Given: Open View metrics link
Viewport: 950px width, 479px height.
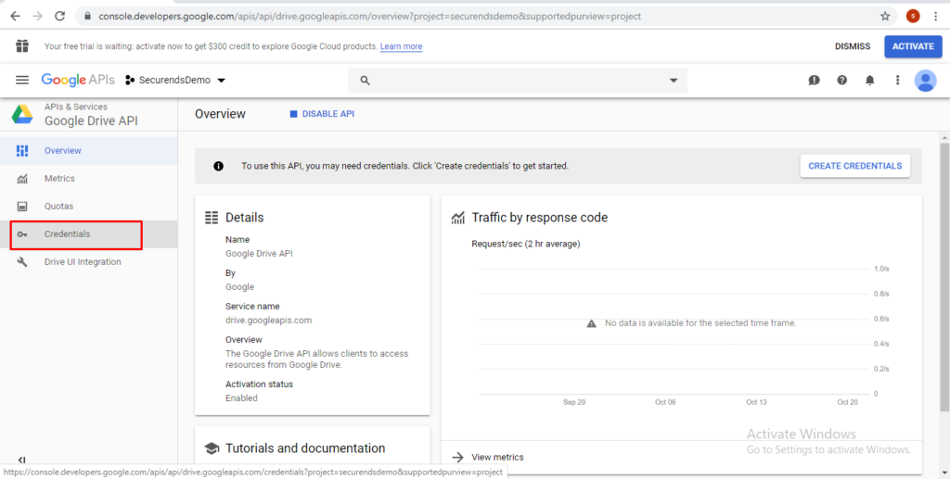Looking at the screenshot, I should point(497,458).
